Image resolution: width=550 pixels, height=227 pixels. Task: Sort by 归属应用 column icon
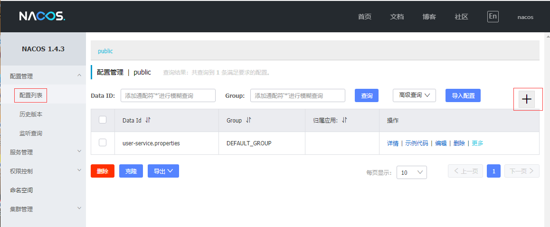point(344,120)
